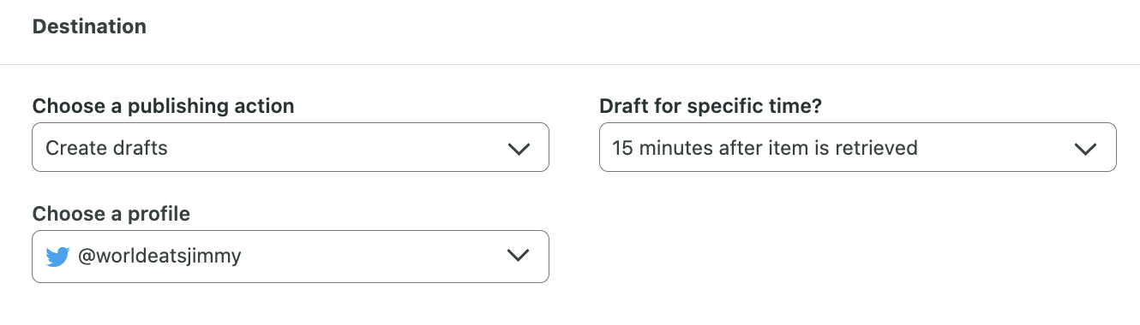Click the word 'profile' in the profile label
The height and width of the screenshot is (325, 1140).
[x=159, y=214]
